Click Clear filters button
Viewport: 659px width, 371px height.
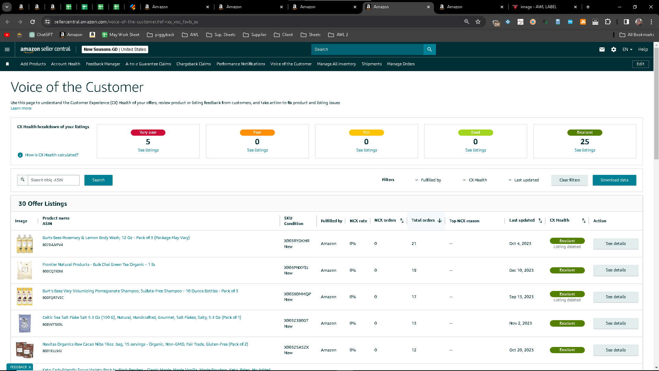point(569,180)
